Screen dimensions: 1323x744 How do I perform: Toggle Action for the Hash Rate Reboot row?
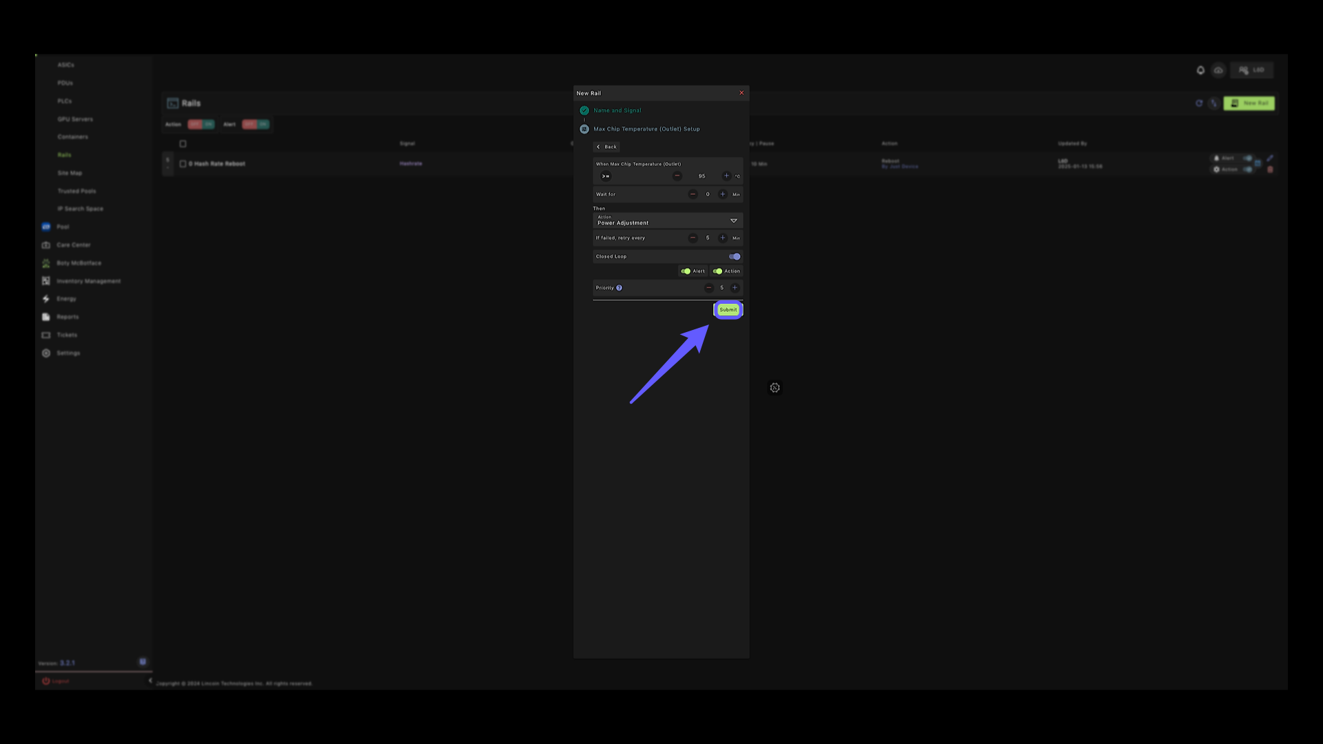click(1248, 169)
